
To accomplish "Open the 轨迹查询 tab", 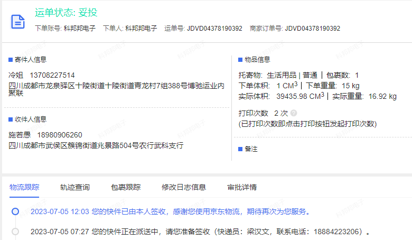I will click(x=75, y=187).
